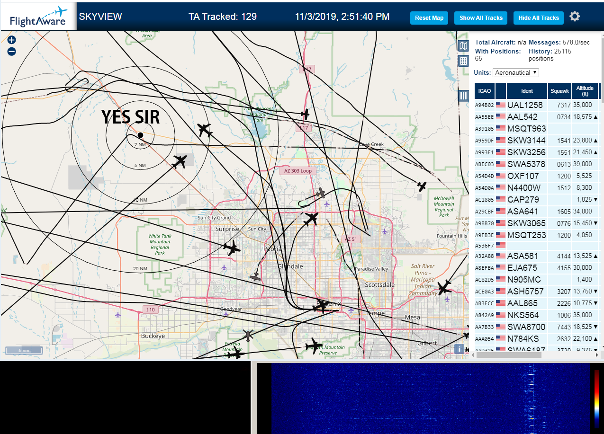
Task: Select the SWA8700 aircraft row
Action: point(537,327)
